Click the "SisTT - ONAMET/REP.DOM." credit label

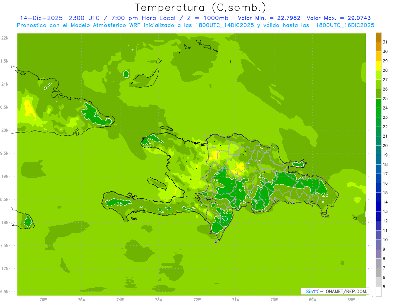click(335, 291)
